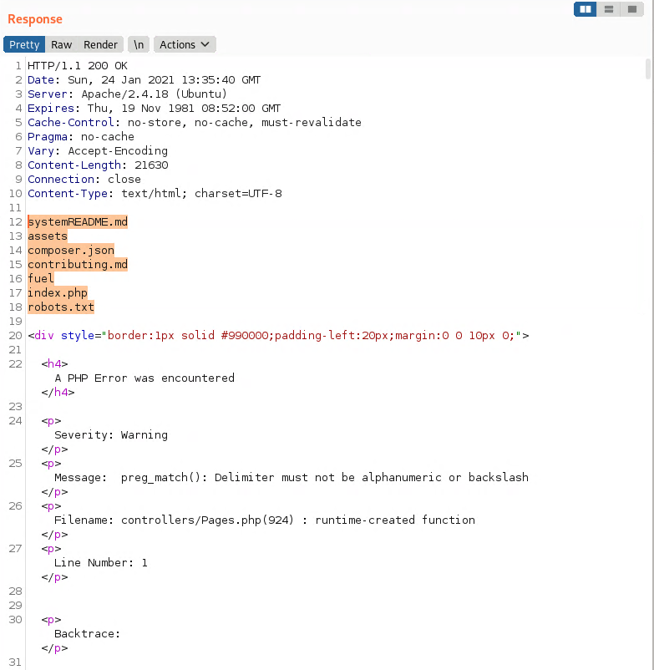Click the highlighted composer.json text
This screenshot has height=670, width=654.
[x=70, y=250]
